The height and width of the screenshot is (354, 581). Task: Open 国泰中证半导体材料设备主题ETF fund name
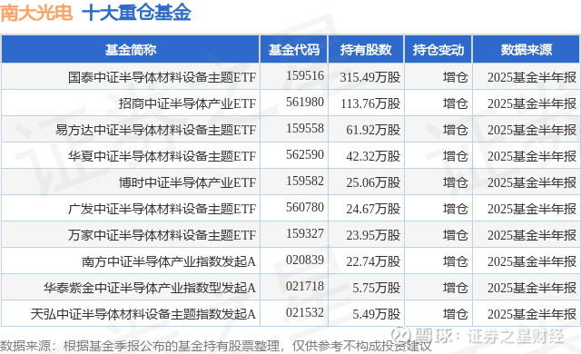coord(162,77)
